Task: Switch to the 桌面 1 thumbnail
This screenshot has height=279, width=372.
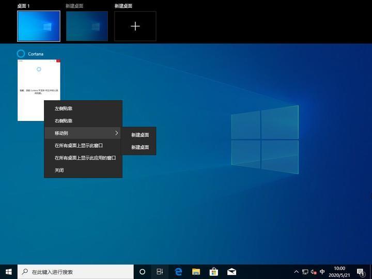Action: pyautogui.click(x=39, y=26)
